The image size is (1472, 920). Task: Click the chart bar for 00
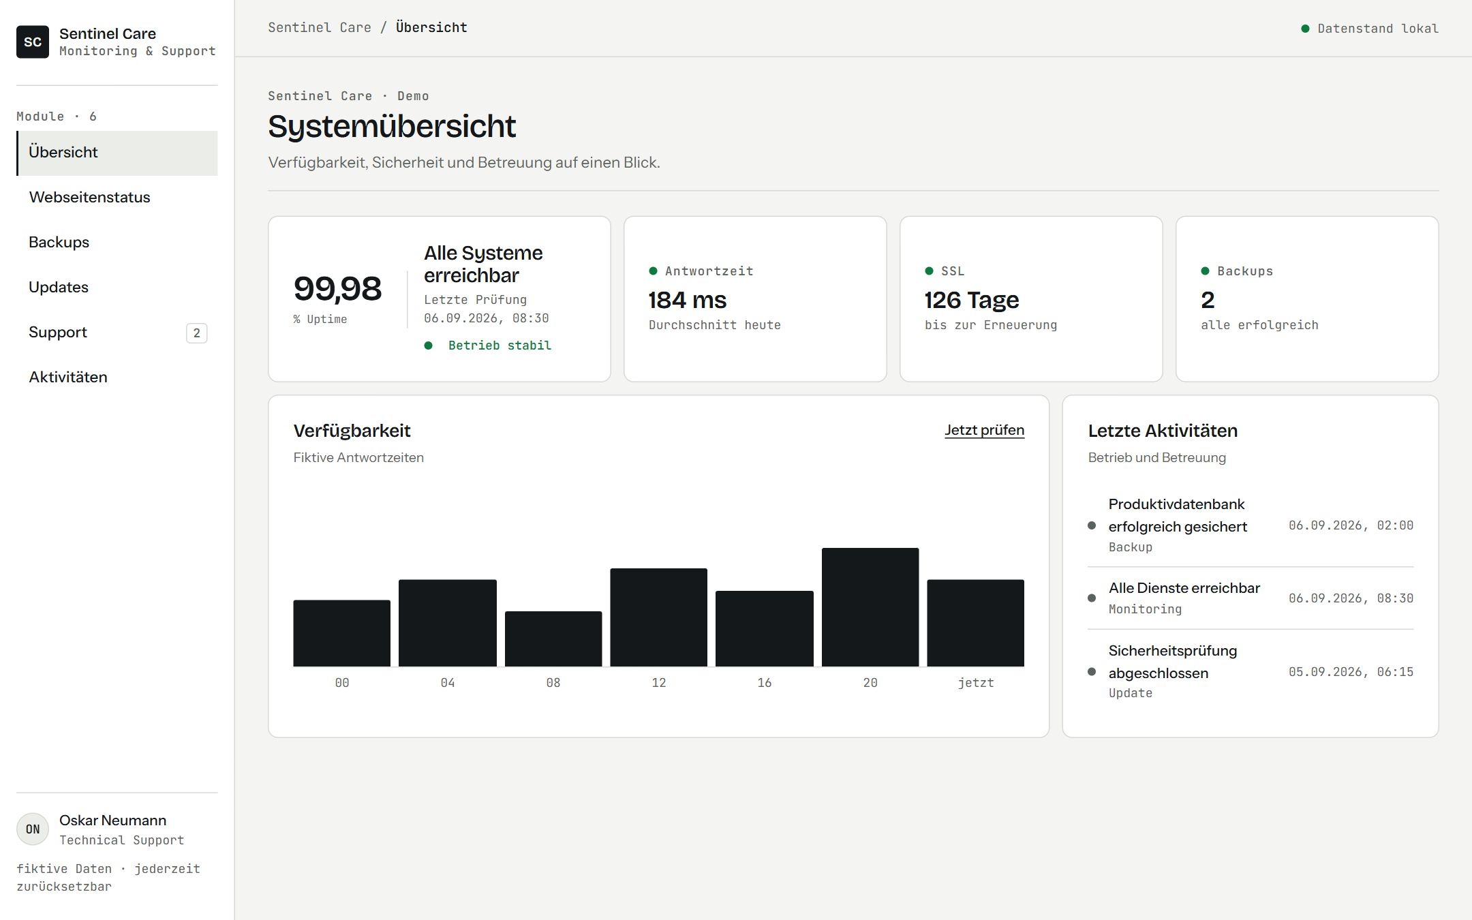pyautogui.click(x=342, y=633)
